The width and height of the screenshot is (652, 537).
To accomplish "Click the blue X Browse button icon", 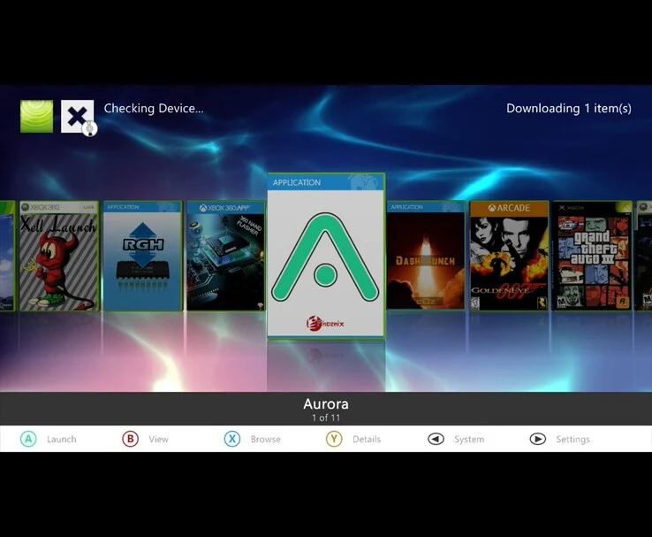I will point(232,439).
